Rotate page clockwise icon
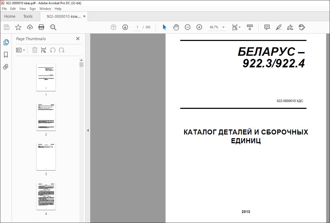The height and width of the screenshot is (223, 330). point(62,50)
